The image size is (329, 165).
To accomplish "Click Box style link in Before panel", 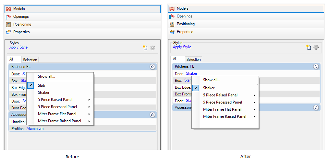I will pyautogui.click(x=23, y=81).
